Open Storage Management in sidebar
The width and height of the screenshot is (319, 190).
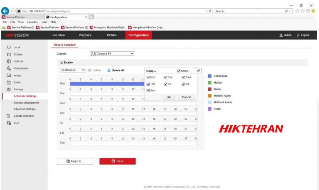(26, 103)
